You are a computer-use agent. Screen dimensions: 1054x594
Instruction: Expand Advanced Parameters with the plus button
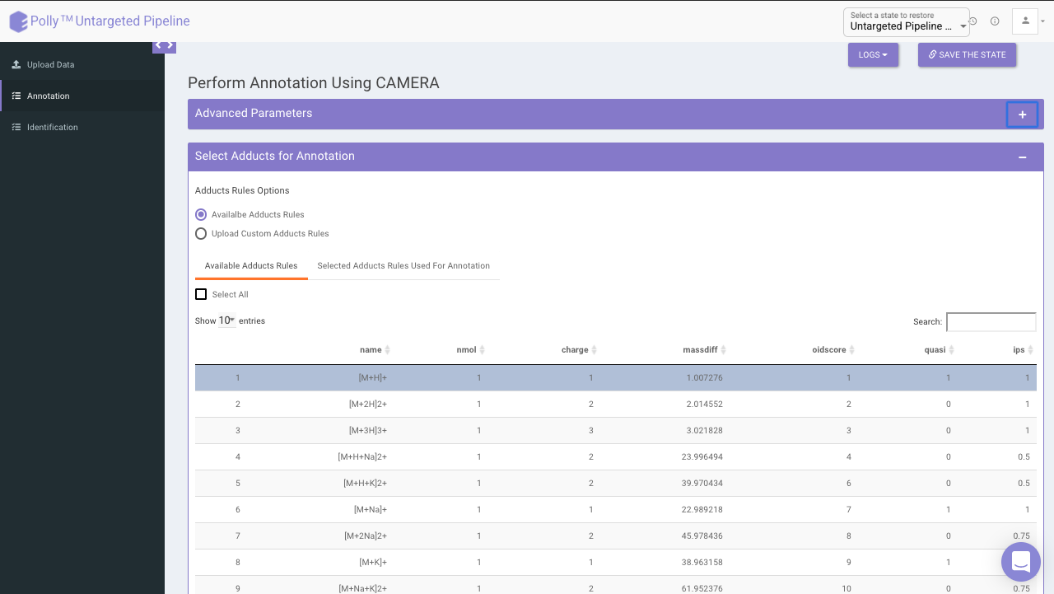[x=1022, y=115]
